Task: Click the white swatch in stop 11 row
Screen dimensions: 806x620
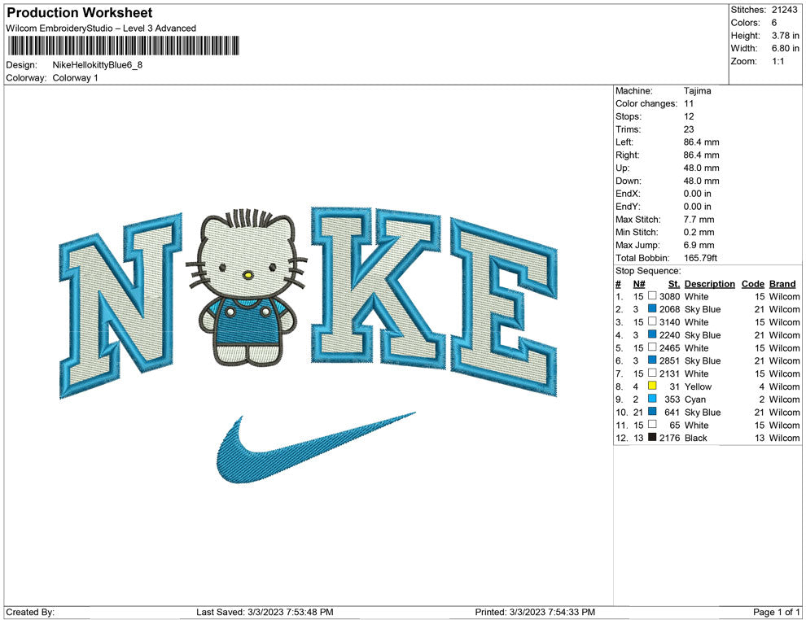Action: (x=652, y=424)
